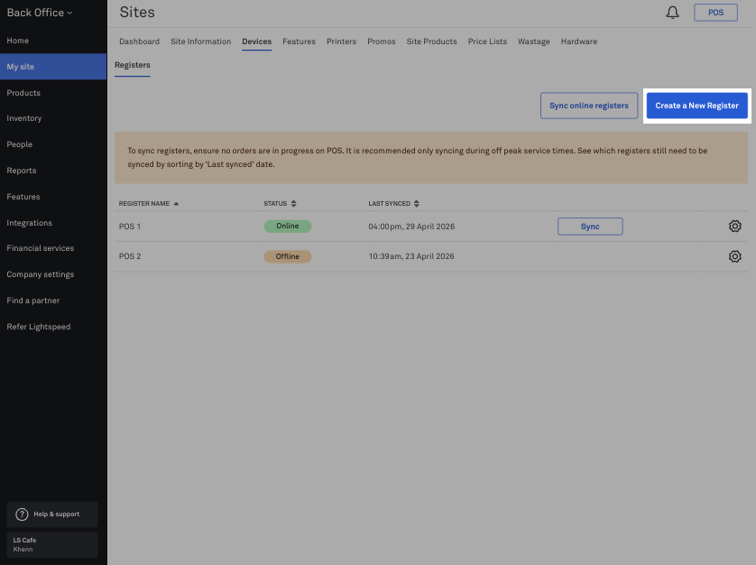756x565 pixels.
Task: Open Financial services in sidebar
Action: point(53,248)
